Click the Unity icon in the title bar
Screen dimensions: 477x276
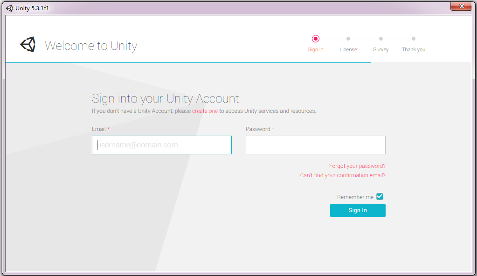pos(9,8)
